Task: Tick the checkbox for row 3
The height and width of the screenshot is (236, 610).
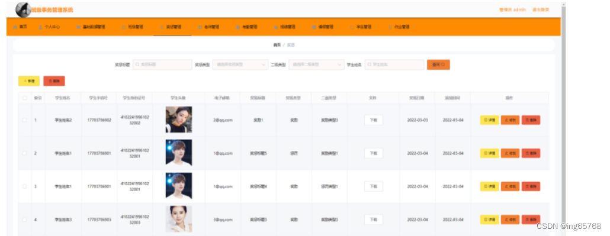Action: pyautogui.click(x=24, y=187)
